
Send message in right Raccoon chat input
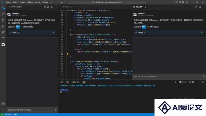coord(204,76)
